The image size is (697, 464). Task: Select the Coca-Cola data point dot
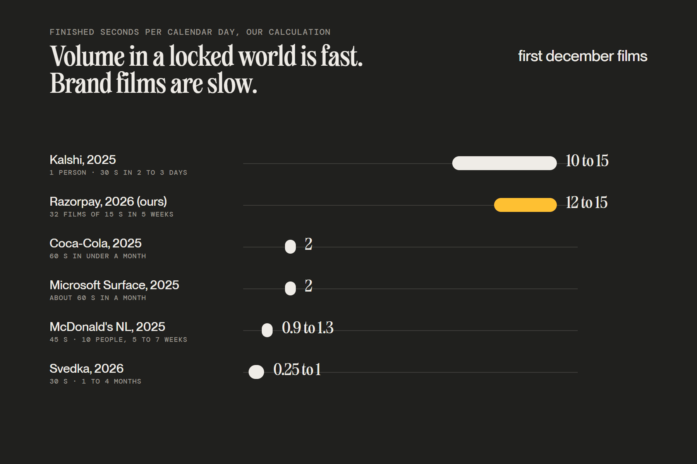pos(290,247)
